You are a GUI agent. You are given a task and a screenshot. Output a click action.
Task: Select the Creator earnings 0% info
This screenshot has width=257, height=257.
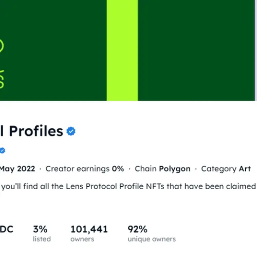[85, 169]
